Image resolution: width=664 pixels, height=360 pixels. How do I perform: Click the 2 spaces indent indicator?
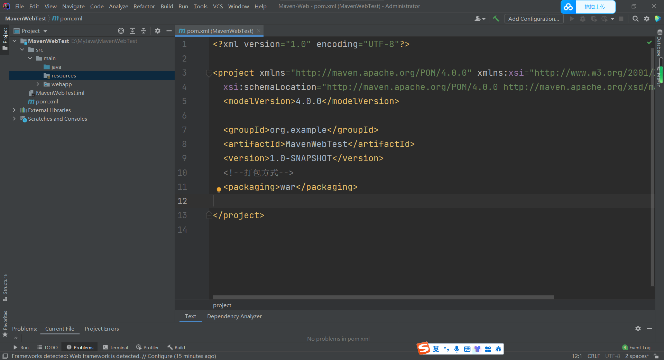[x=637, y=356]
